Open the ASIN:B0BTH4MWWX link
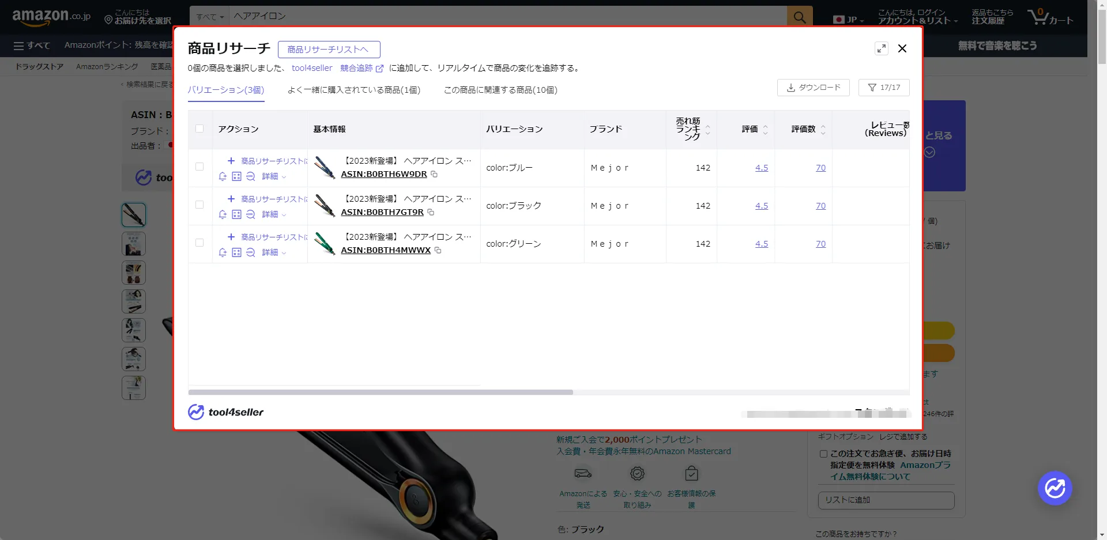1107x540 pixels. point(386,250)
